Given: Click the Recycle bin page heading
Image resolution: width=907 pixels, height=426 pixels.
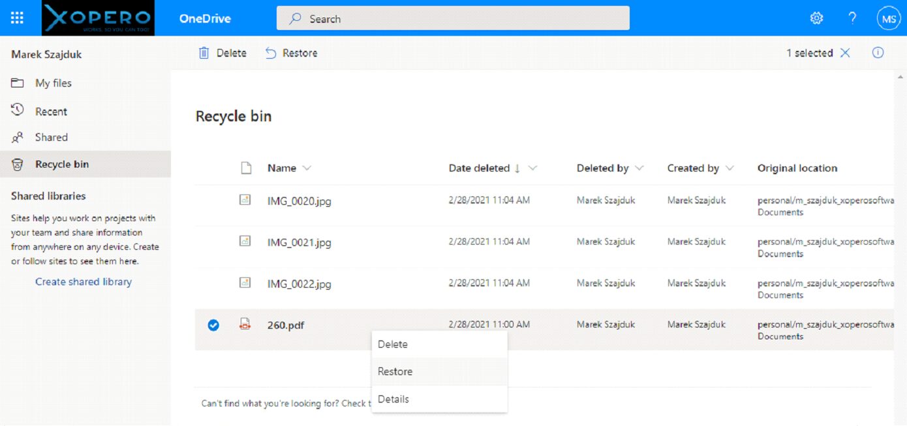Looking at the screenshot, I should [x=234, y=116].
